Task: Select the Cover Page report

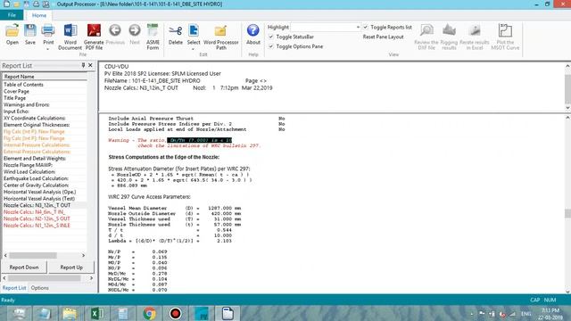Action: pos(16,91)
